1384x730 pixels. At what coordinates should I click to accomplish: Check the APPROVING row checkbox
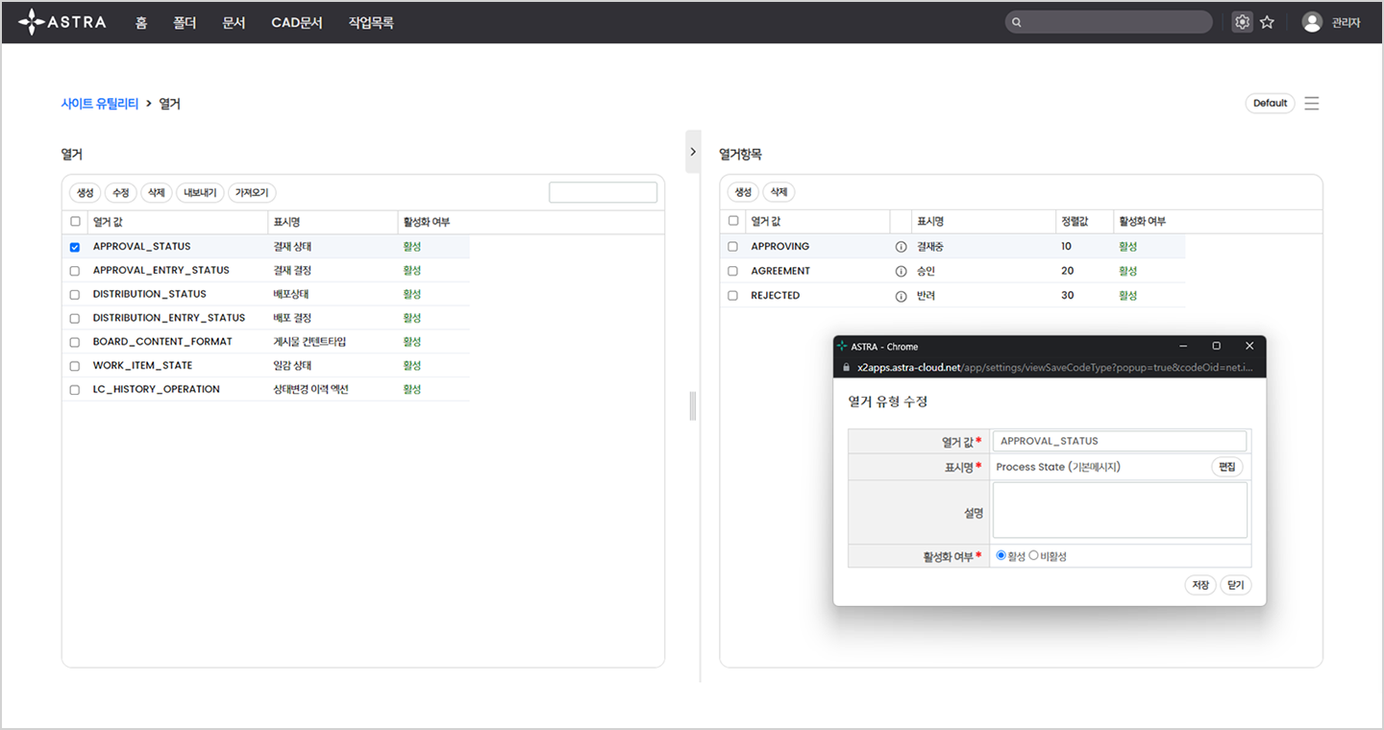[x=733, y=247]
